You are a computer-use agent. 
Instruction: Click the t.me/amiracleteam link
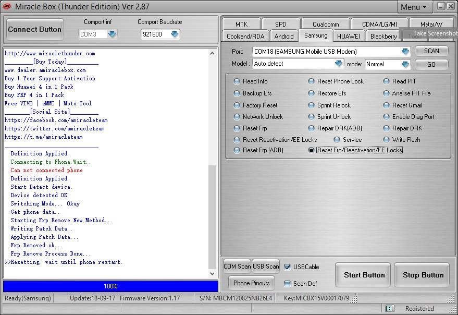(44, 137)
